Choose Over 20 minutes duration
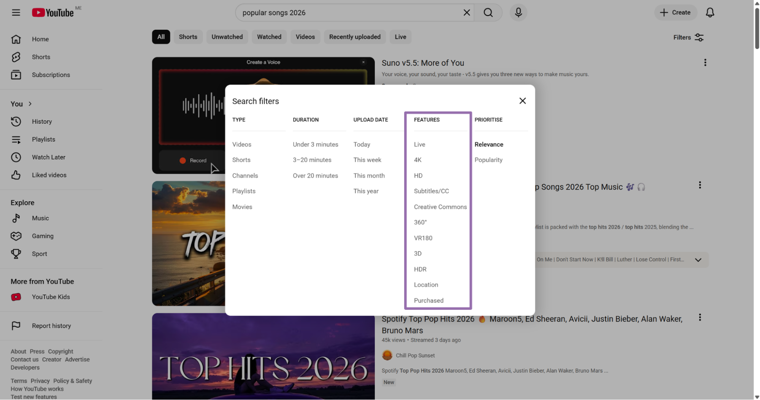Screen dimensions: 760x400 [315, 176]
